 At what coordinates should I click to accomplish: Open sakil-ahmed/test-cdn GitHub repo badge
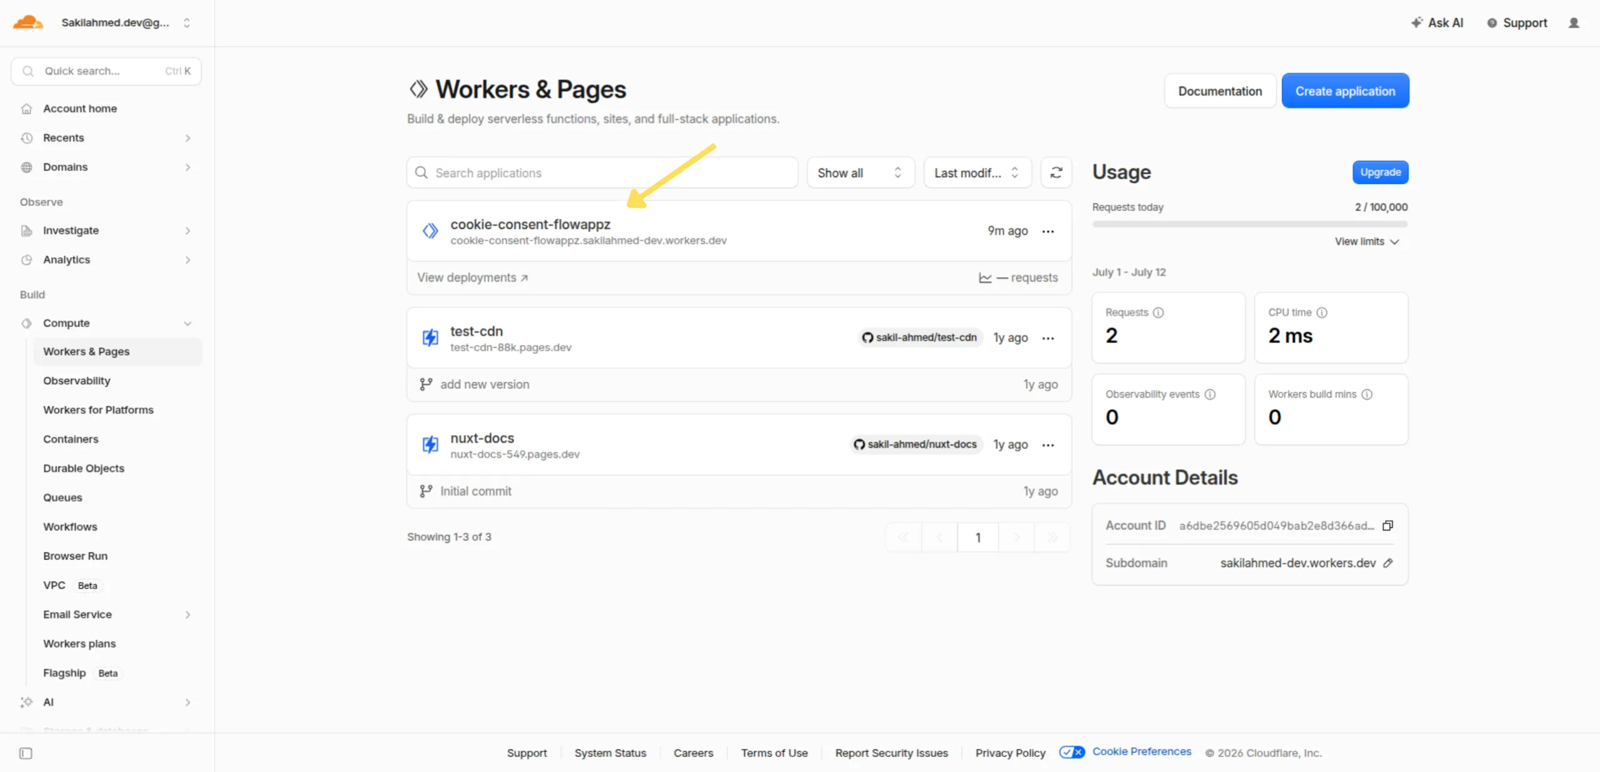click(919, 338)
